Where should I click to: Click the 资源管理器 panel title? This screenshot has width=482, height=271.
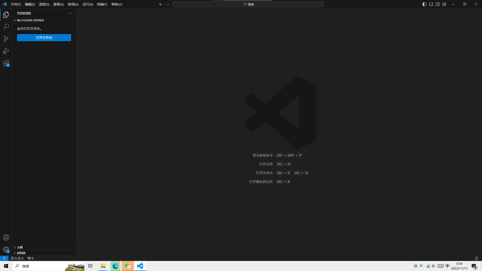(24, 13)
